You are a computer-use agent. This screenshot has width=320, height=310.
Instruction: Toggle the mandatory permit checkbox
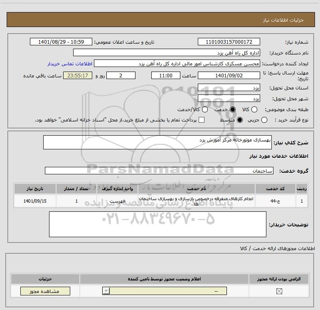279,291
